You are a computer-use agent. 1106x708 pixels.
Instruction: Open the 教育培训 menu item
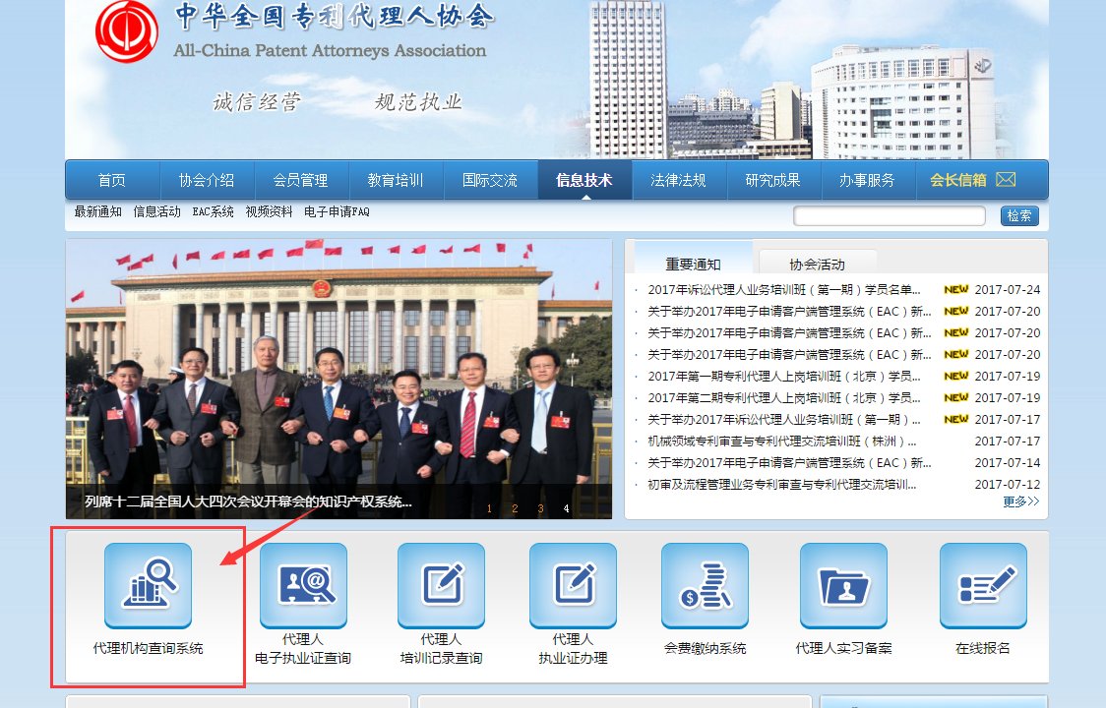pyautogui.click(x=396, y=180)
